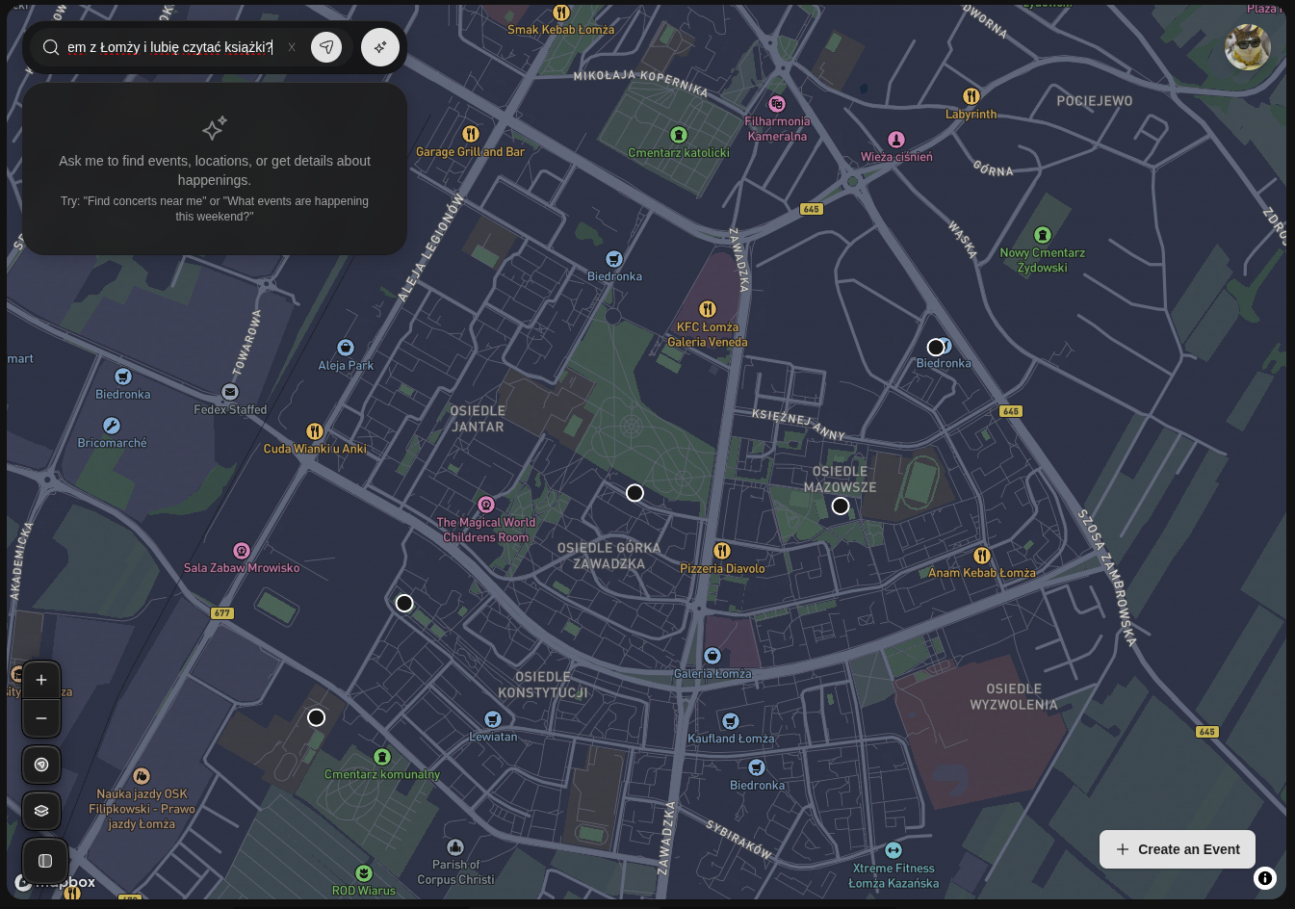Zoom out of the map
The height and width of the screenshot is (909, 1295).
[x=41, y=718]
